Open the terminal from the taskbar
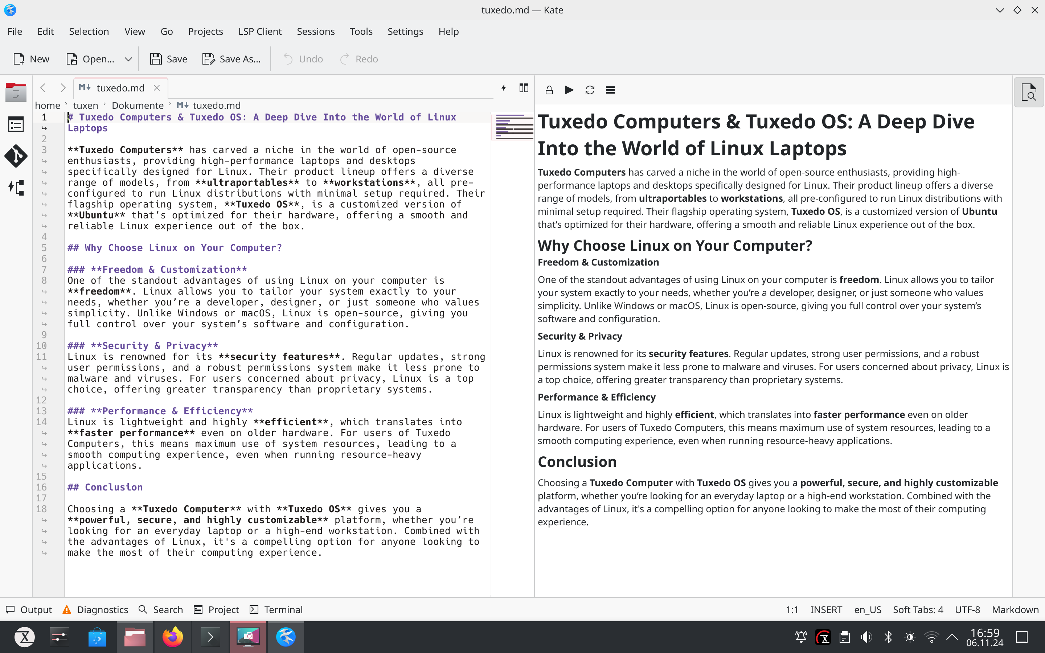1045x653 pixels. (210, 637)
